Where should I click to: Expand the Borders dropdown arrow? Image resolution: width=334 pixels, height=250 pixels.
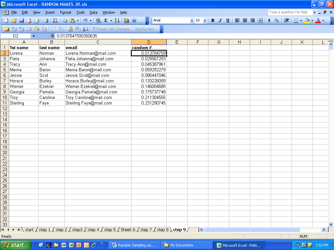(x=301, y=21)
